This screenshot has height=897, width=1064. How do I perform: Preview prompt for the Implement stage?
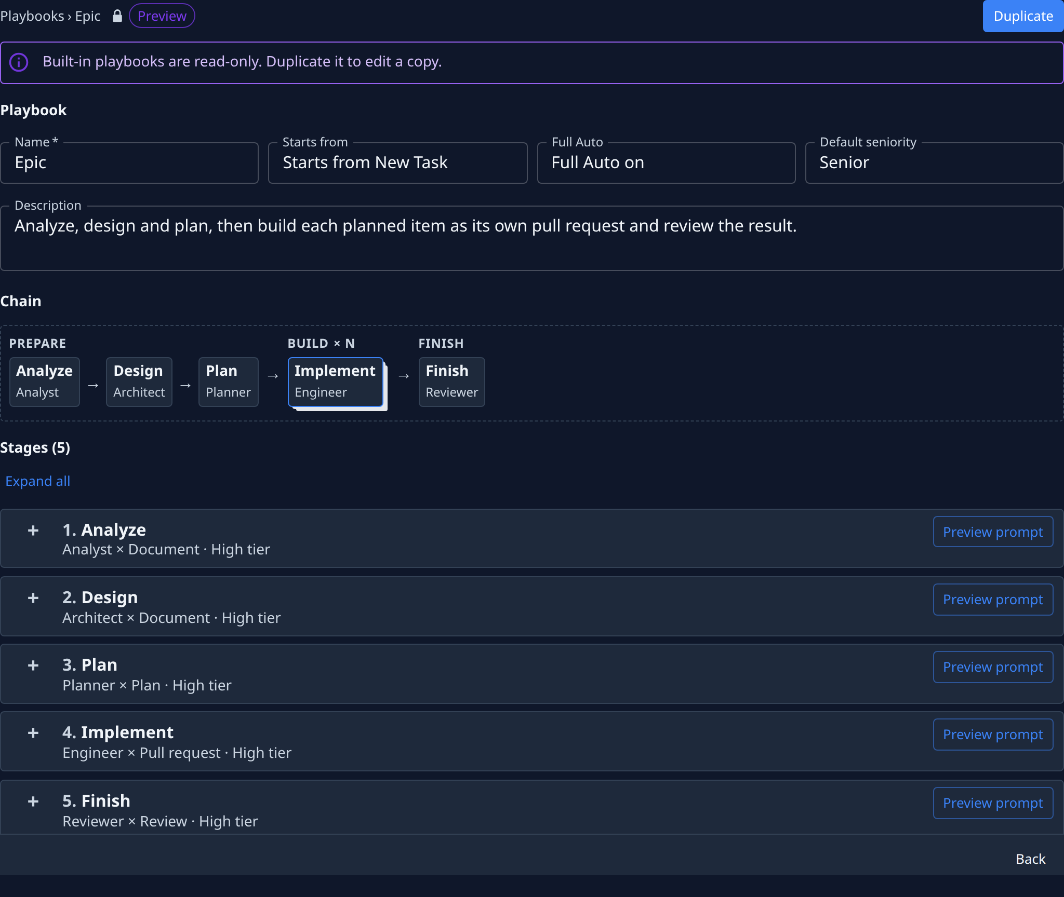993,735
